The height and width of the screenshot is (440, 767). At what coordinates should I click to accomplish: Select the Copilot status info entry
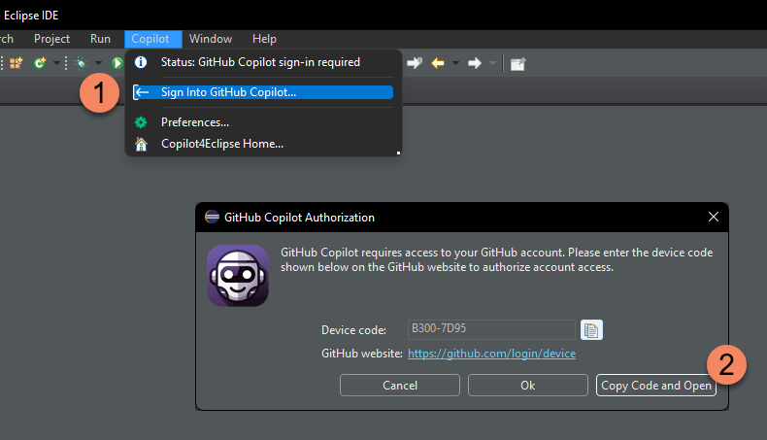(x=263, y=62)
